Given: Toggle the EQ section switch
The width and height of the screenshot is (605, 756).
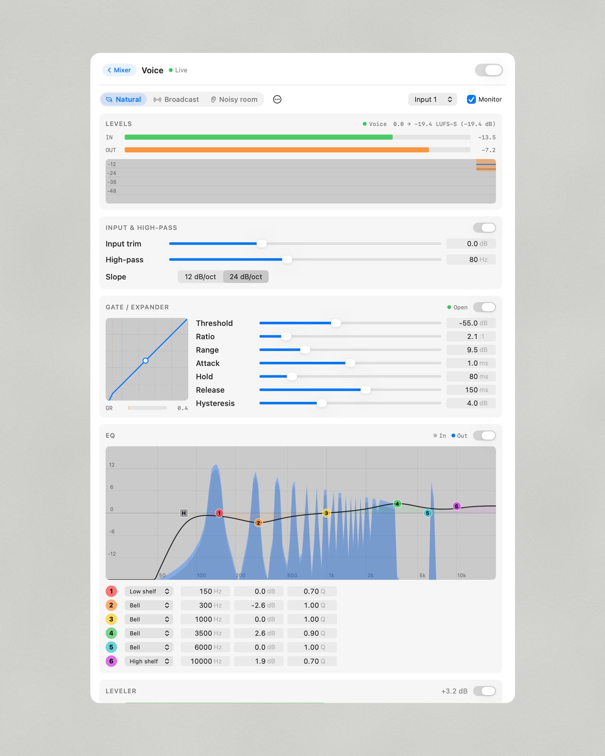Looking at the screenshot, I should [484, 435].
